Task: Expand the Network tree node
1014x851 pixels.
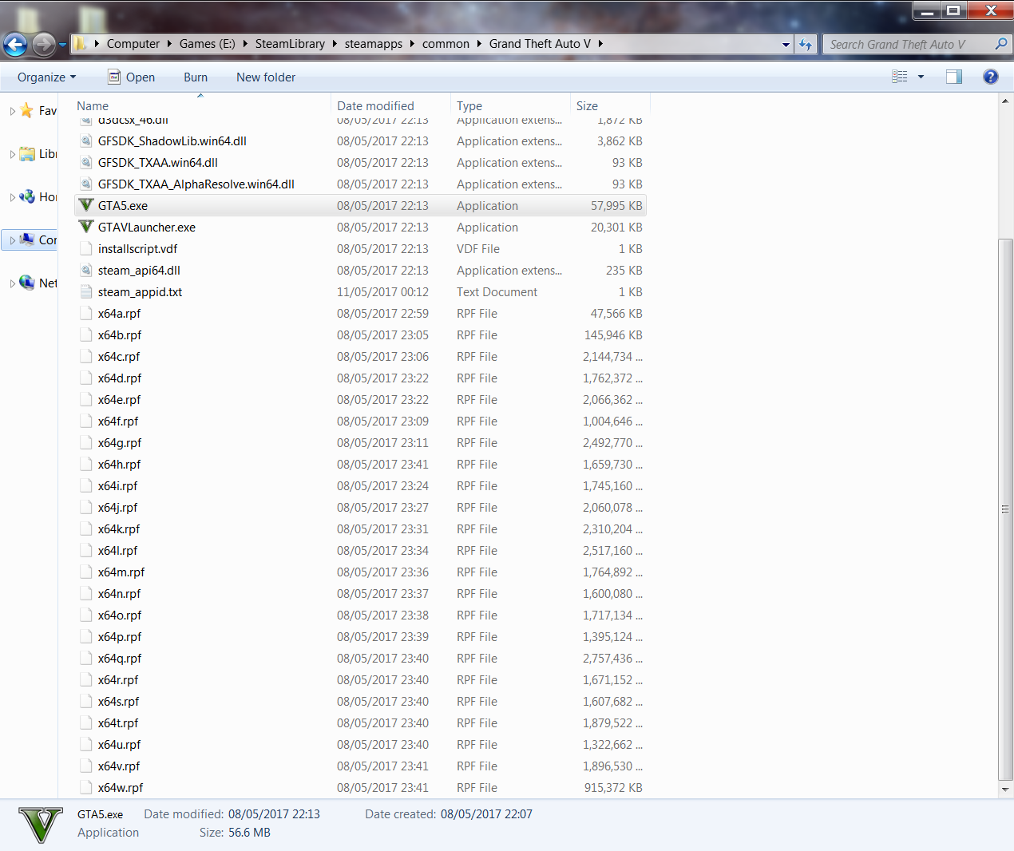Action: pos(12,283)
